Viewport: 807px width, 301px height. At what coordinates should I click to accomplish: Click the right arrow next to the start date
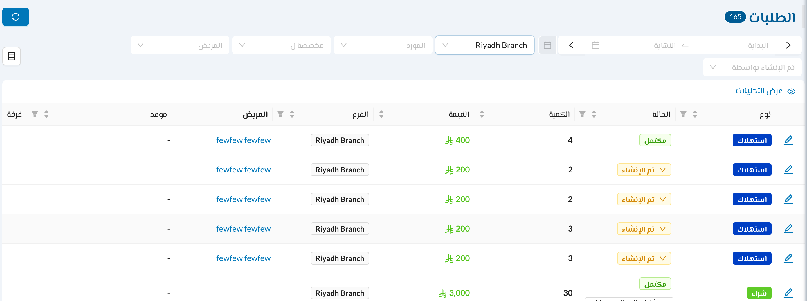788,45
